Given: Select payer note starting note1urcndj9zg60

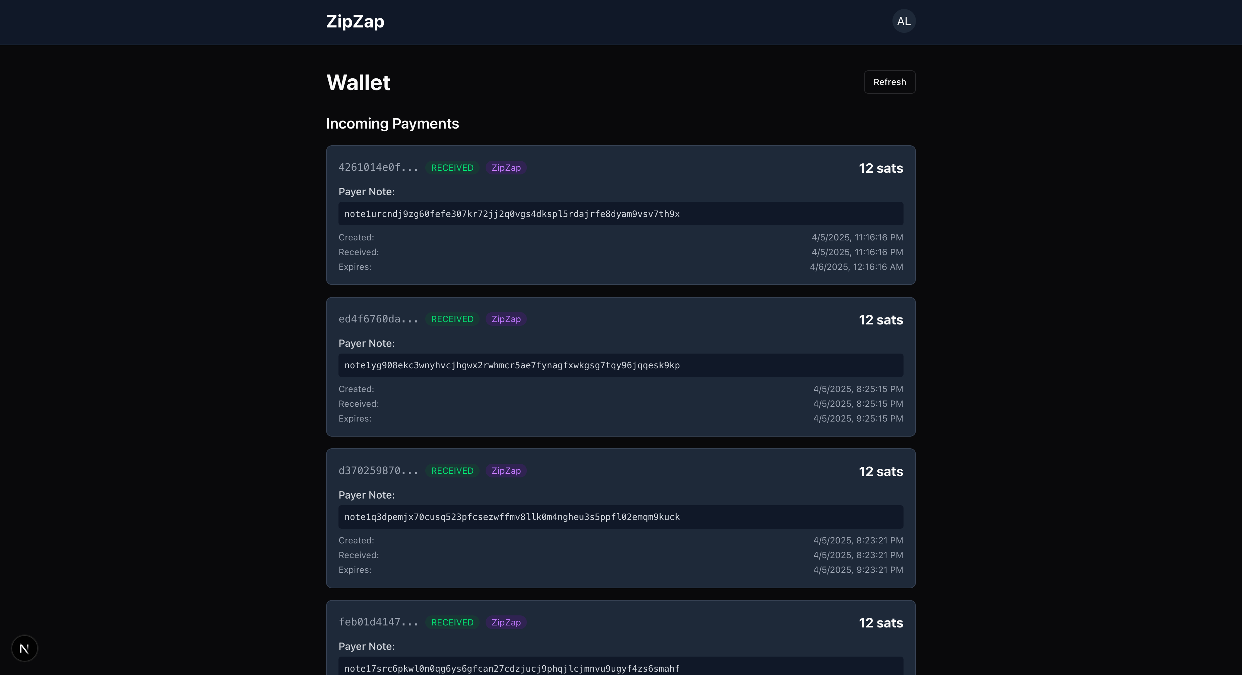Looking at the screenshot, I should [x=511, y=214].
